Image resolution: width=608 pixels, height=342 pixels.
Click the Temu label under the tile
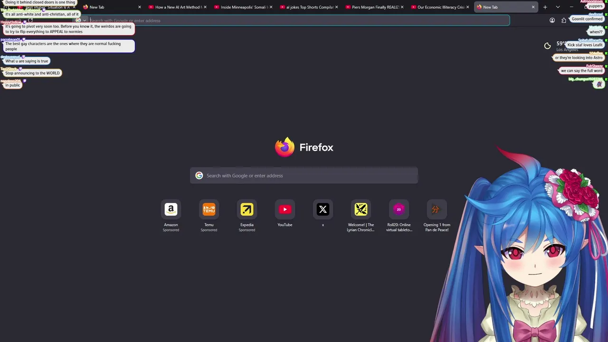tap(209, 225)
